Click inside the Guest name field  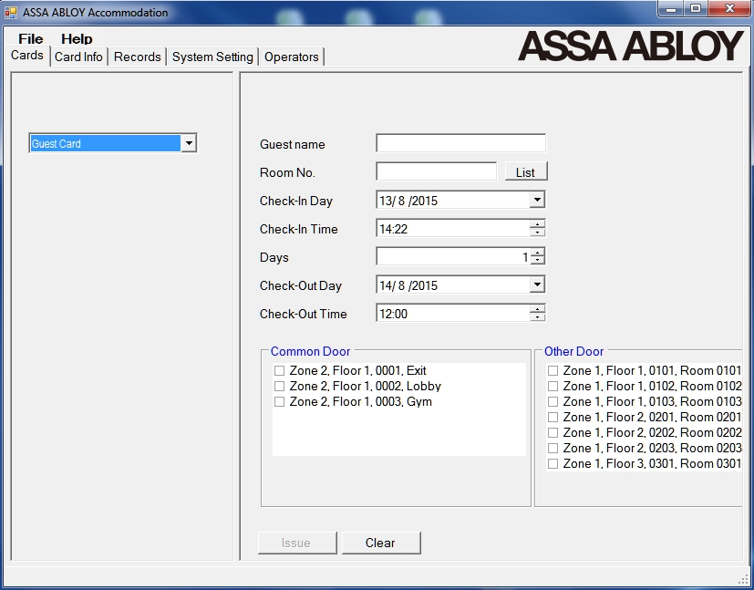tap(459, 142)
